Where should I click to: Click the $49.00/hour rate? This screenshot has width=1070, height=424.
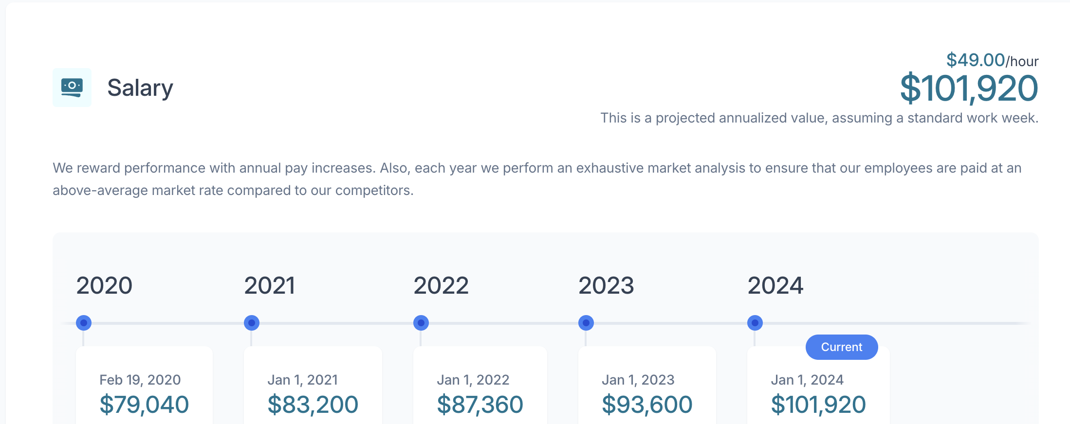(993, 60)
